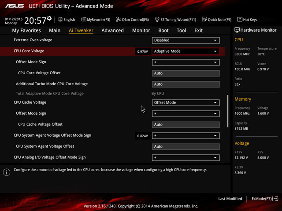Expand Offset Mode Sign under CPU Core Voltage

186,62
